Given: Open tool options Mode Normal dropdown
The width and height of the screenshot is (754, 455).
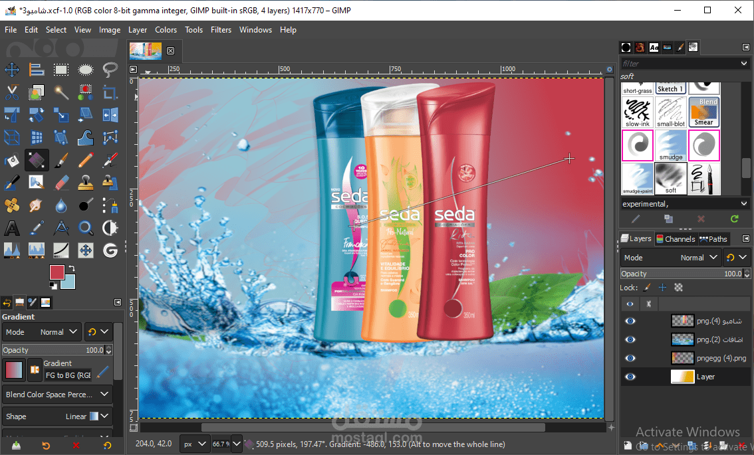Looking at the screenshot, I should tap(41, 332).
